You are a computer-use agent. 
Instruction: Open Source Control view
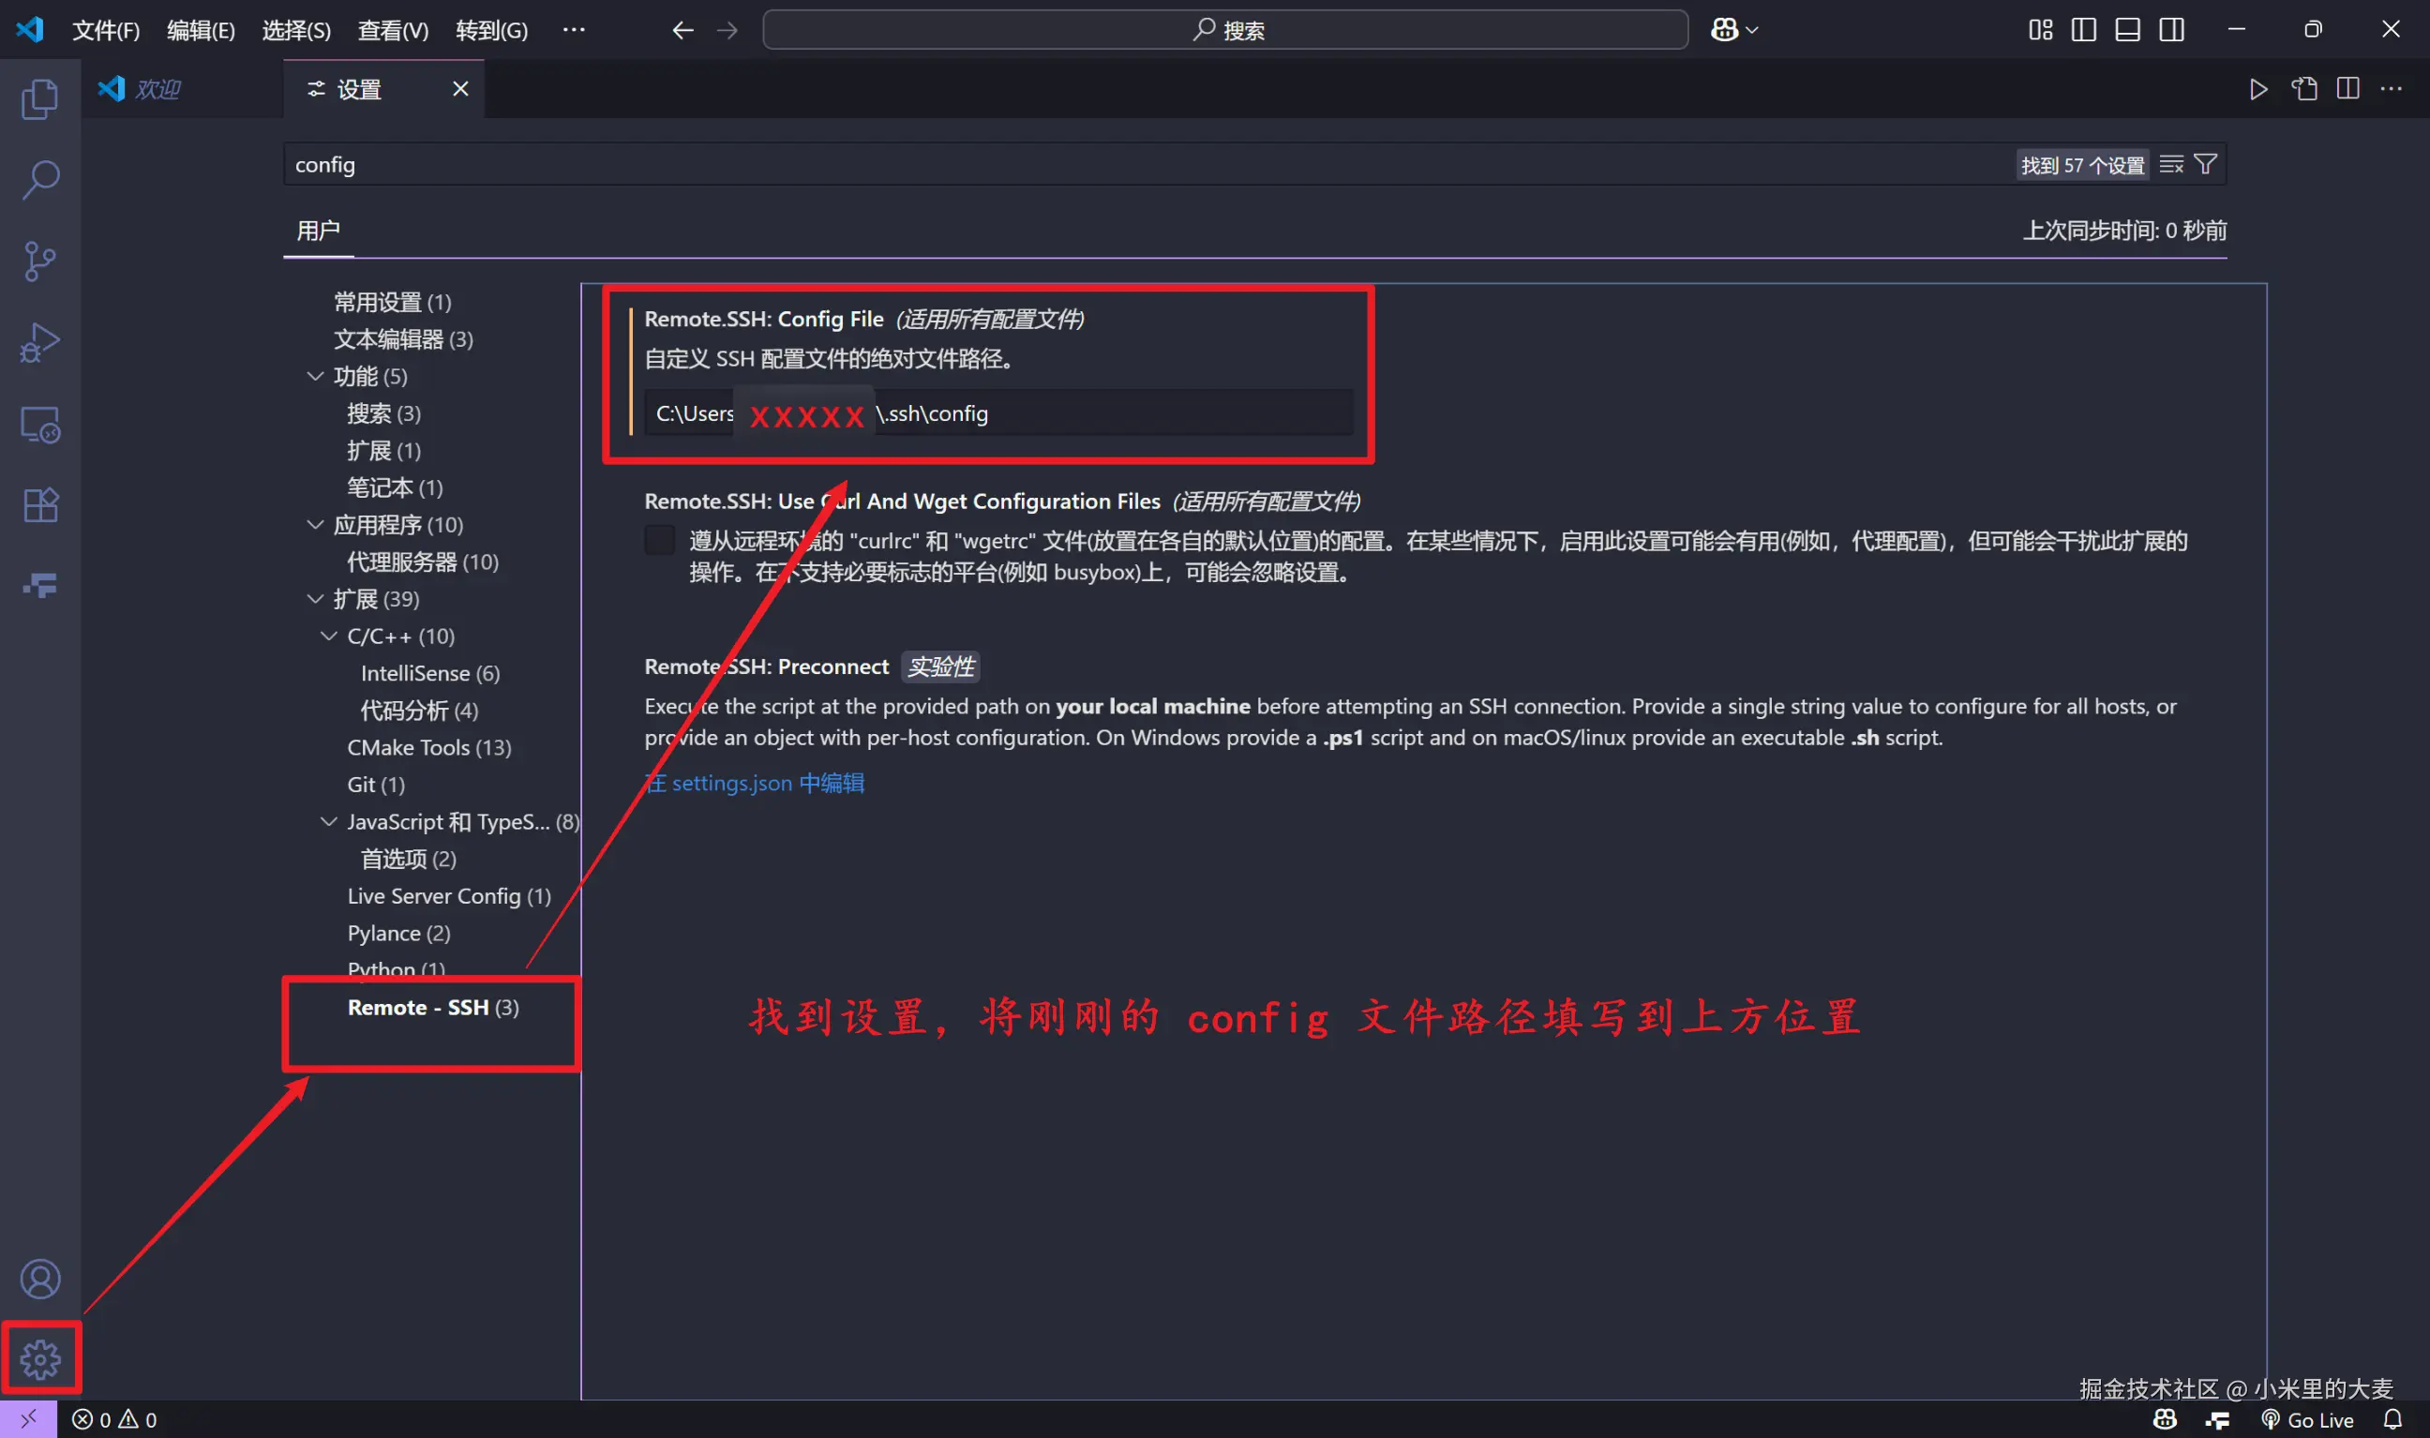39,261
